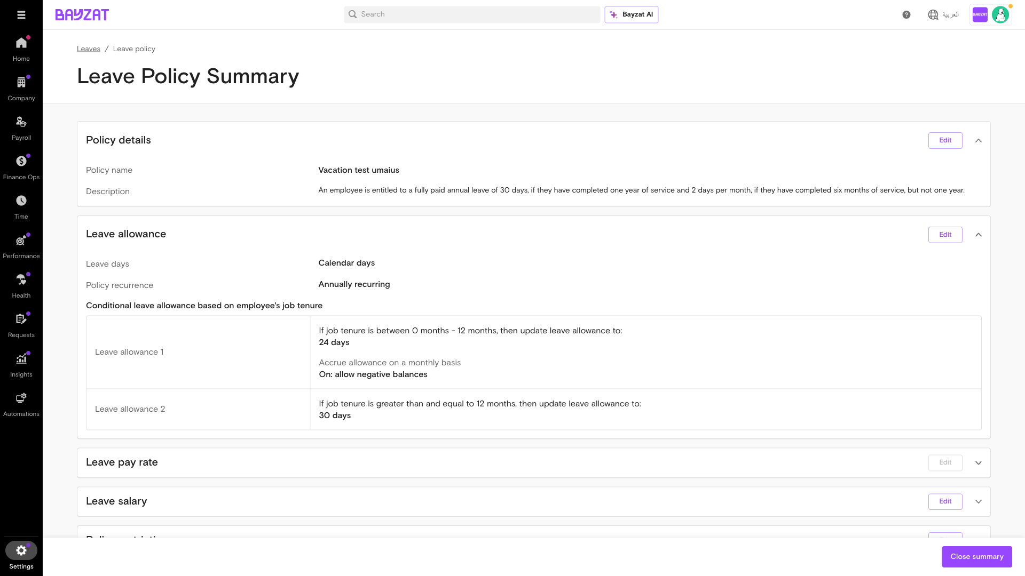Click the Annually recurring value
This screenshot has width=1025, height=576.
(x=354, y=284)
